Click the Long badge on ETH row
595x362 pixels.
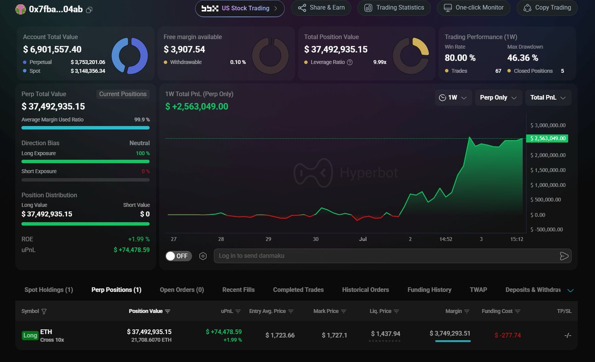[x=30, y=335]
